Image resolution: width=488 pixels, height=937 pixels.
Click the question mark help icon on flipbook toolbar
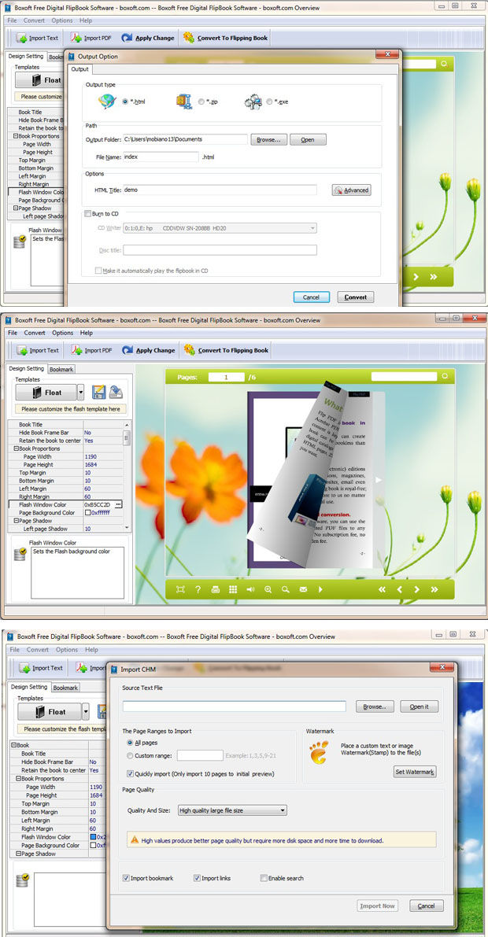pyautogui.click(x=198, y=589)
